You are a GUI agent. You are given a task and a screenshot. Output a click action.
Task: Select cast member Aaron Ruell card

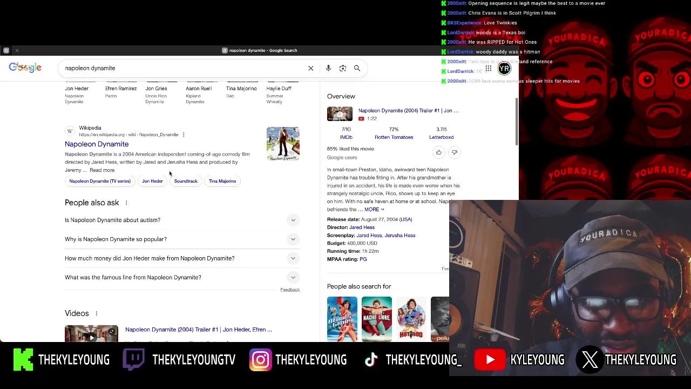(201, 93)
